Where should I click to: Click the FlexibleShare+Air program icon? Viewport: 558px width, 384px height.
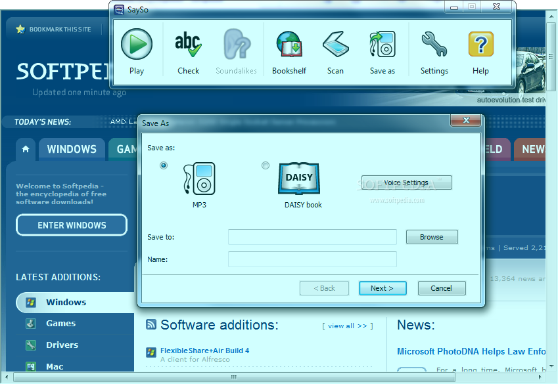[x=151, y=352]
